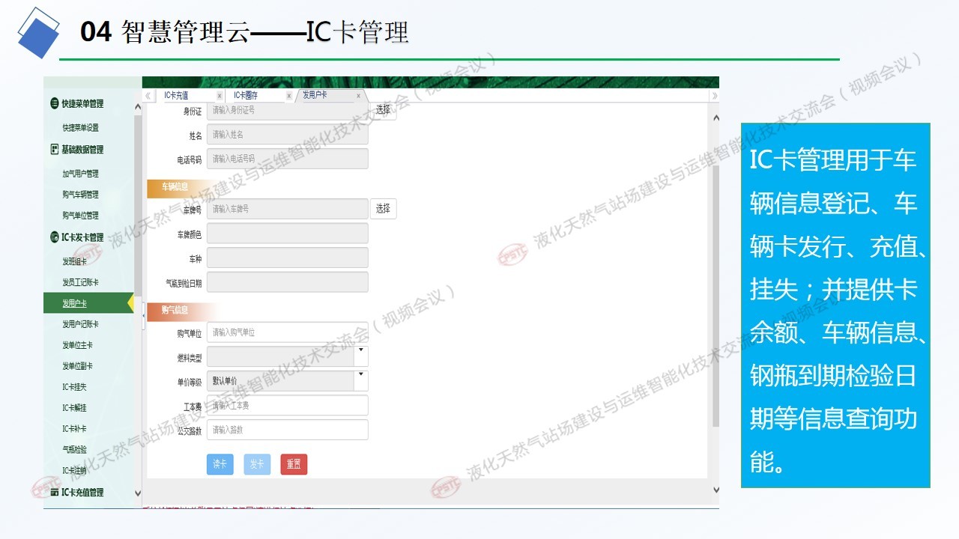The height and width of the screenshot is (539, 959).
Task: Click the 车牌颜色 field
Action: (x=287, y=234)
